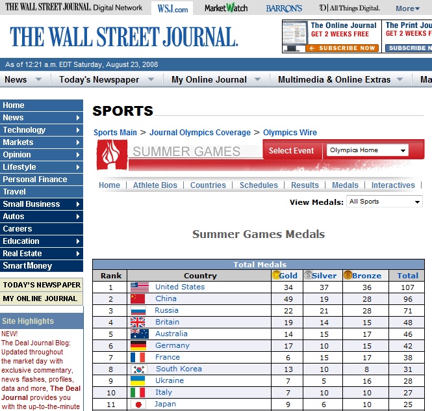This screenshot has height=411, width=432.
Task: Click the Russia flag icon
Action: tap(138, 311)
